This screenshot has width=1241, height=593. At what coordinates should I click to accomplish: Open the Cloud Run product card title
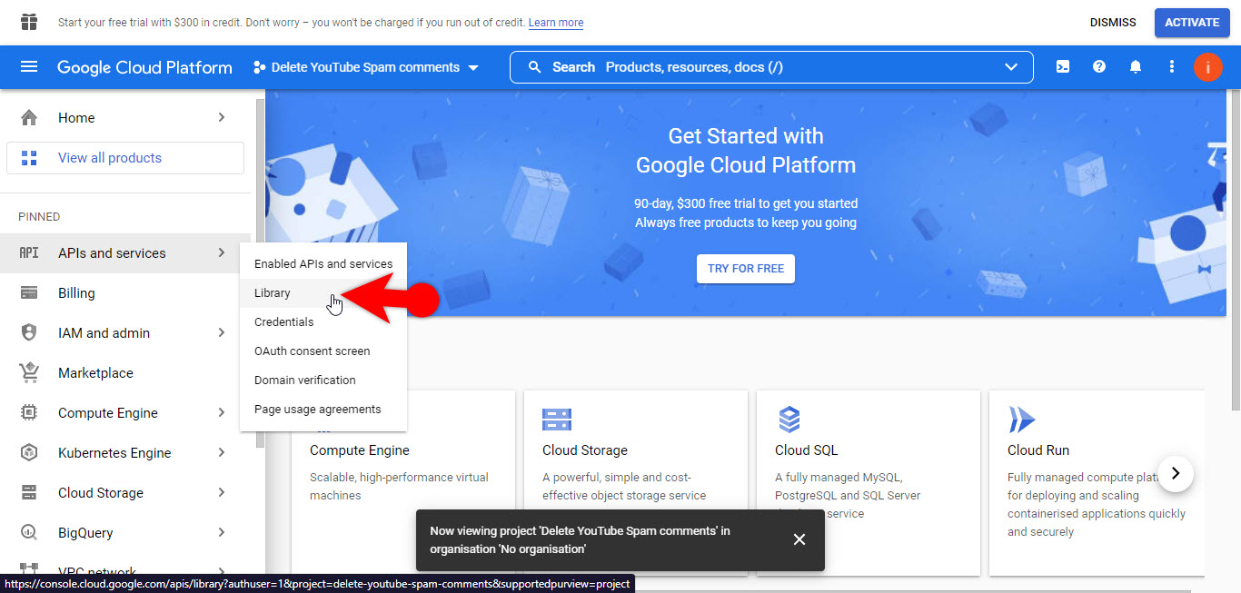coord(1038,450)
